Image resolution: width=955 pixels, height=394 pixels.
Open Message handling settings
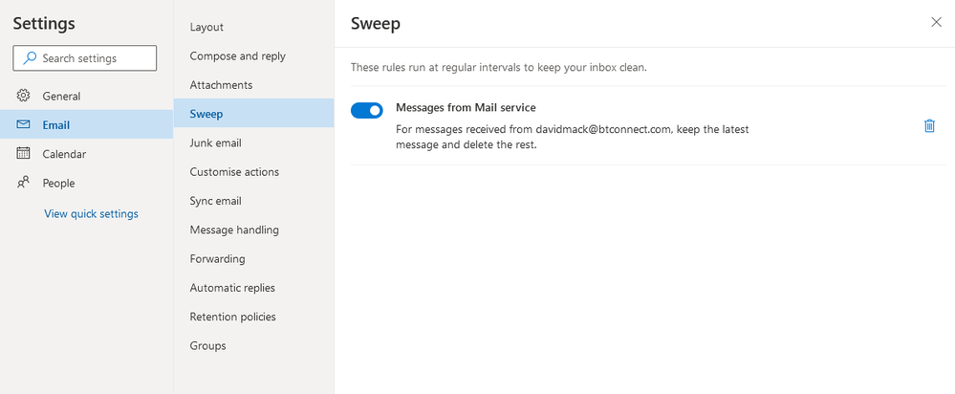(234, 230)
